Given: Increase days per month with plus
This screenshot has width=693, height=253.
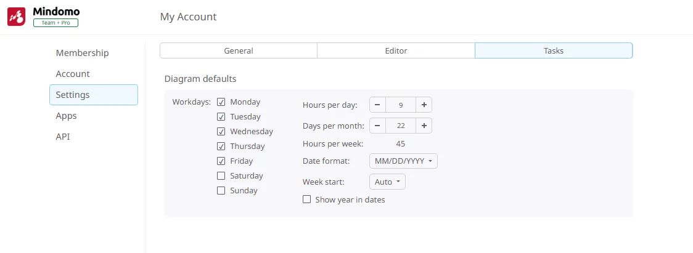Looking at the screenshot, I should (x=424, y=126).
